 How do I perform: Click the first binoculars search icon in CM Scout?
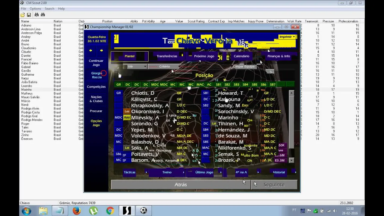coord(37,15)
